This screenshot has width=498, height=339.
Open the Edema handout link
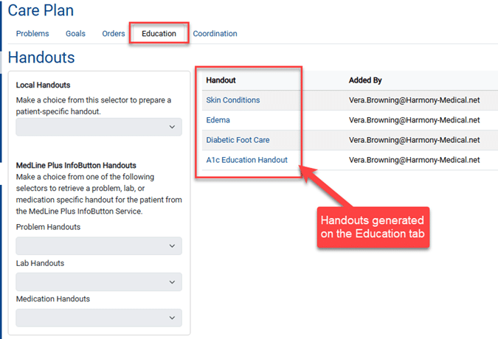click(218, 120)
